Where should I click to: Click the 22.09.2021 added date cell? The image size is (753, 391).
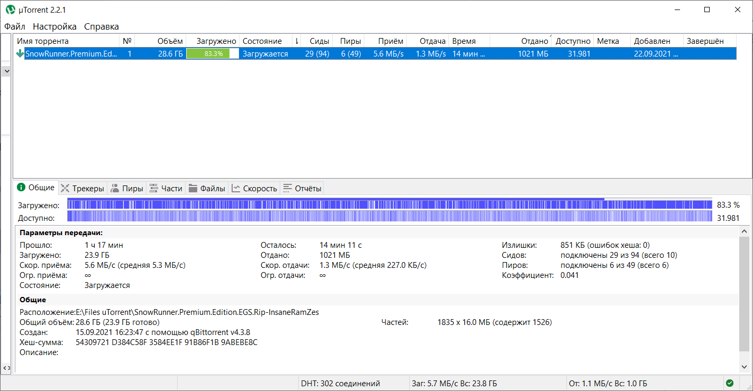pyautogui.click(x=656, y=53)
